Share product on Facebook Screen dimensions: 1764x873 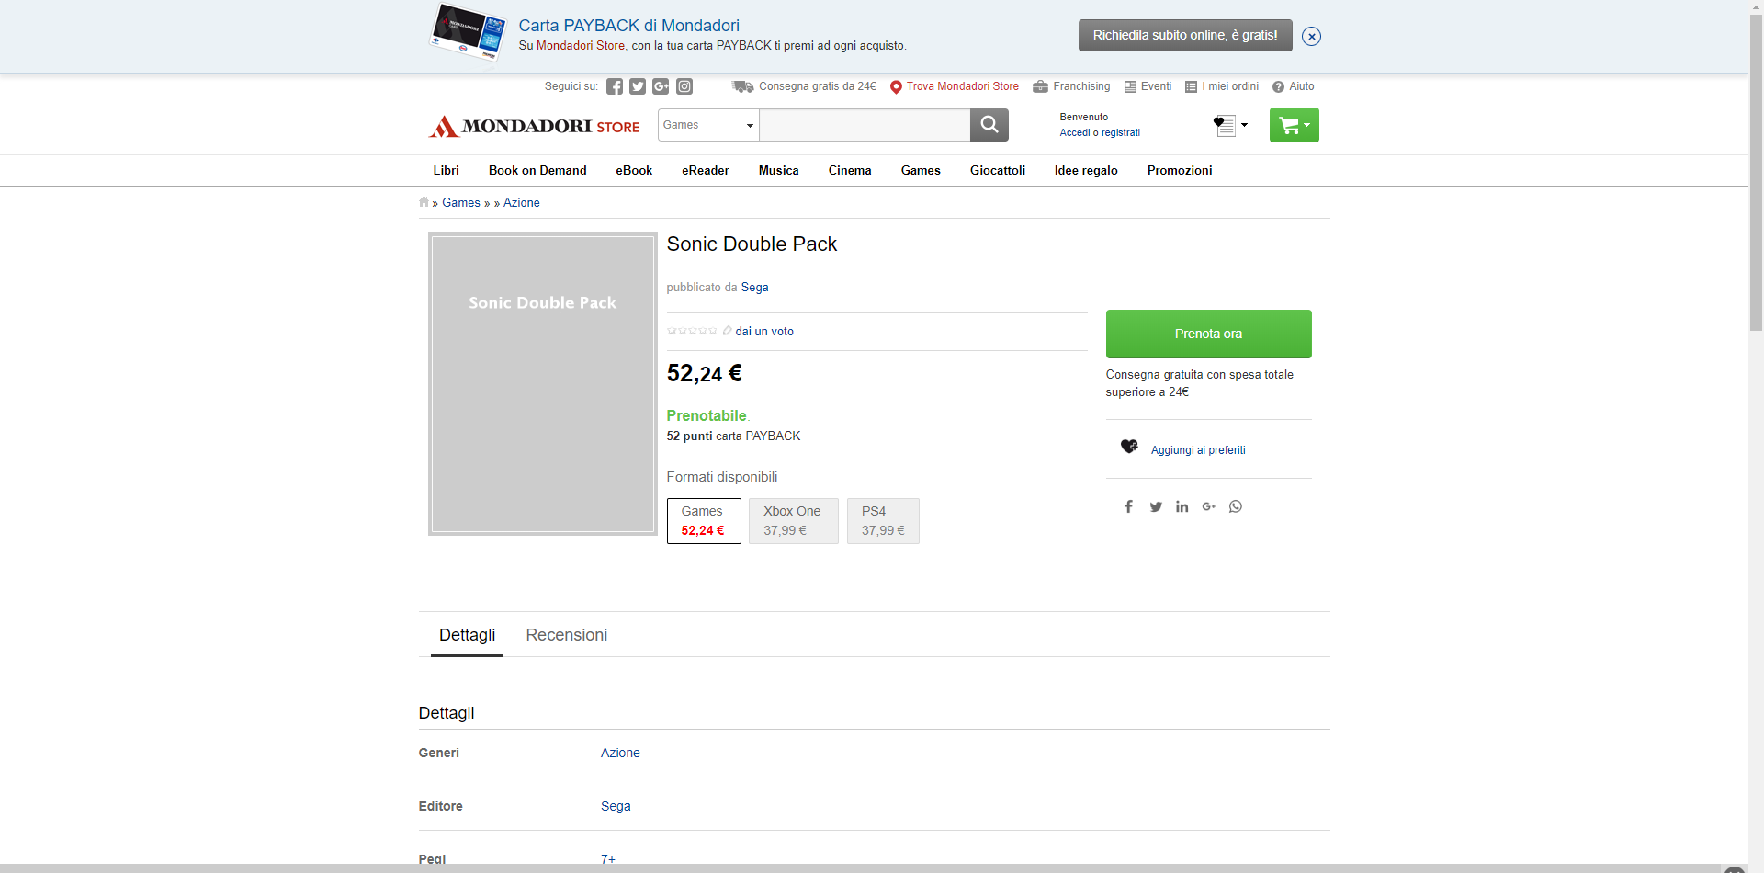coord(1128,506)
